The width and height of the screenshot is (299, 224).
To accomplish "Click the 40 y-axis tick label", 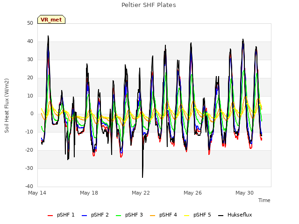I will coord(30,41).
